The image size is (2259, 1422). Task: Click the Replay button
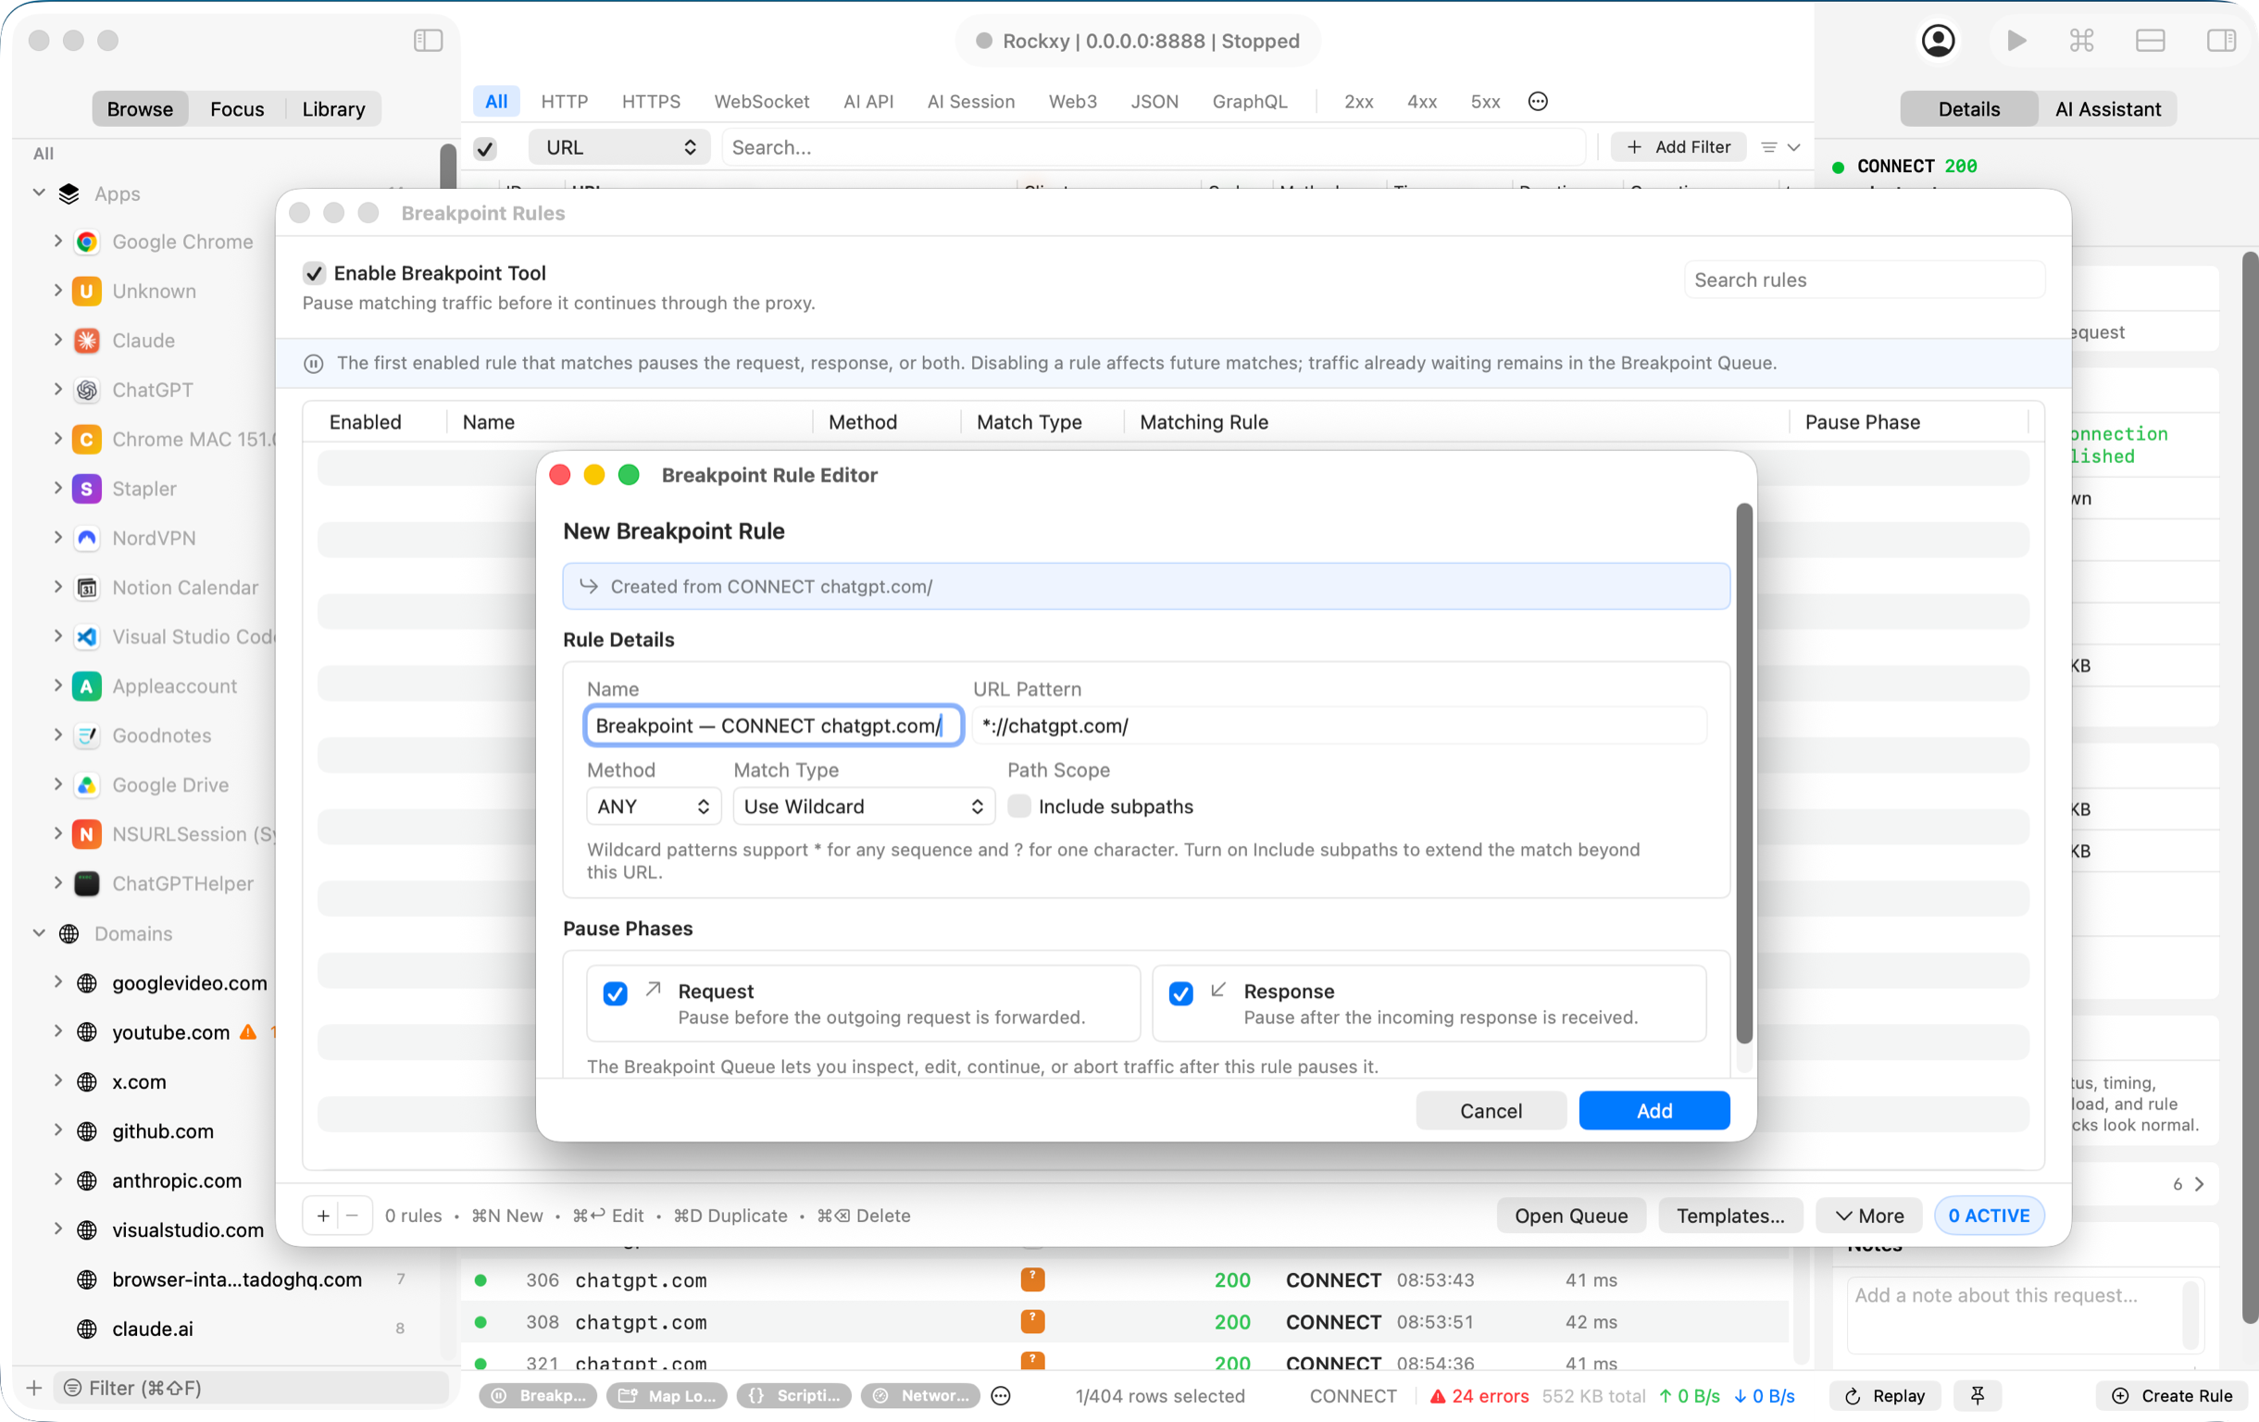pyautogui.click(x=1885, y=1396)
